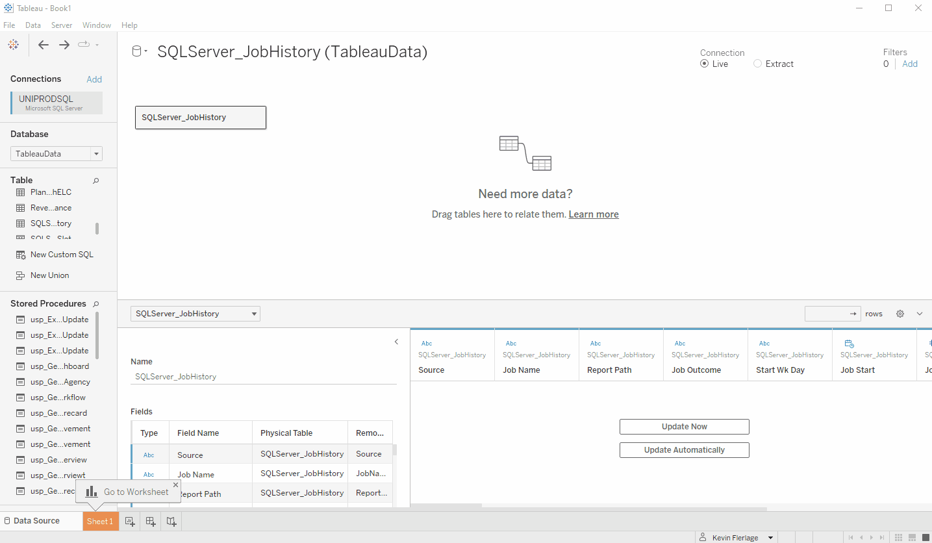Screen dimensions: 932x543
Task: Click Add under Filters
Action: tap(910, 64)
